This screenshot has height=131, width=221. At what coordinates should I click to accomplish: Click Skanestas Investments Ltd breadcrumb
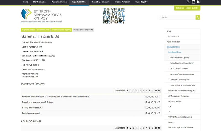(83, 30)
